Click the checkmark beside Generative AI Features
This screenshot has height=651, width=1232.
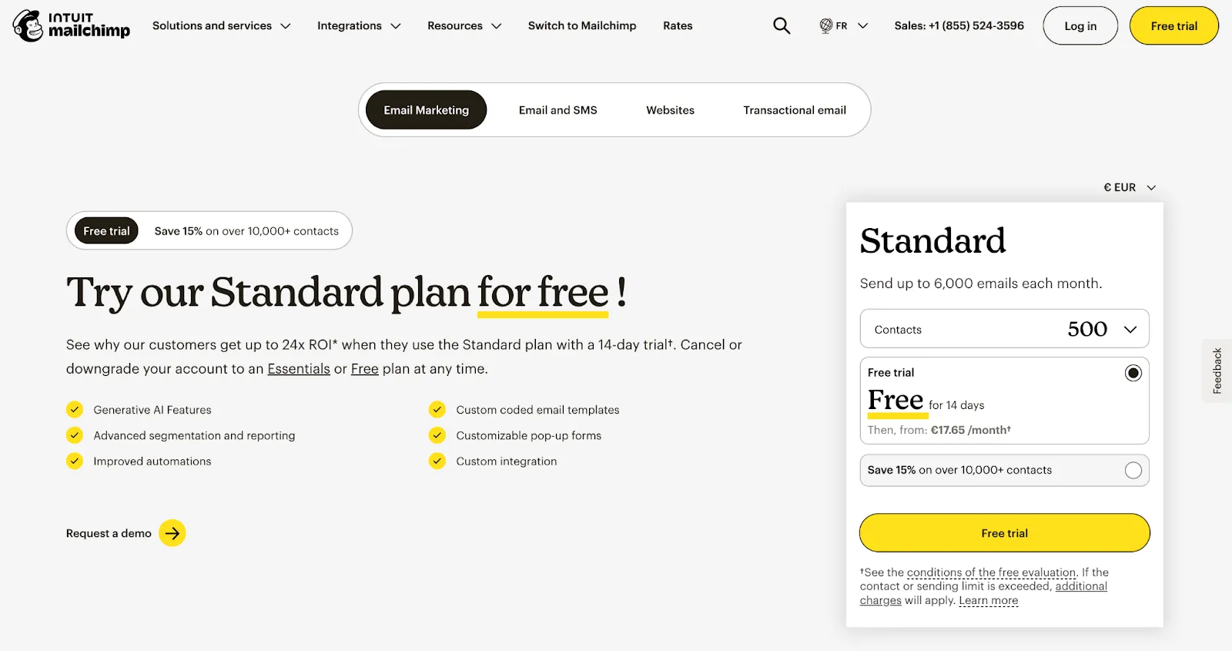point(75,409)
